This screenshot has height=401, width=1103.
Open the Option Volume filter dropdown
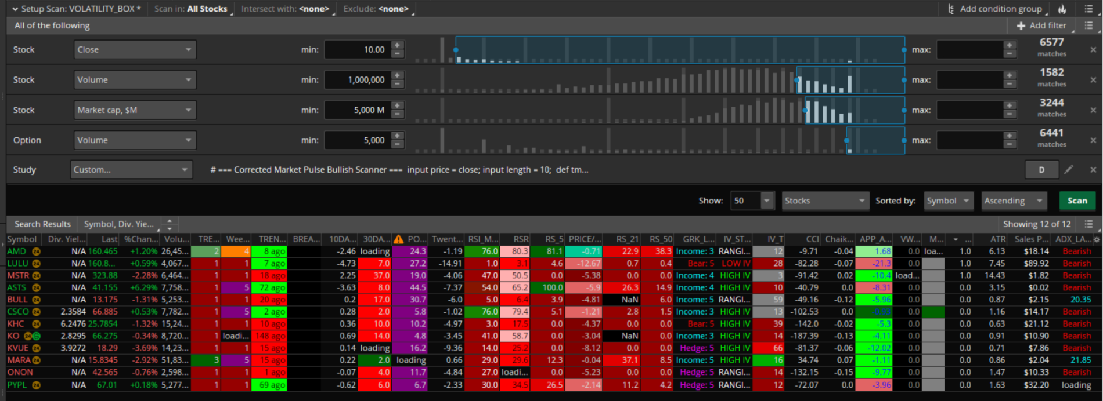point(135,140)
